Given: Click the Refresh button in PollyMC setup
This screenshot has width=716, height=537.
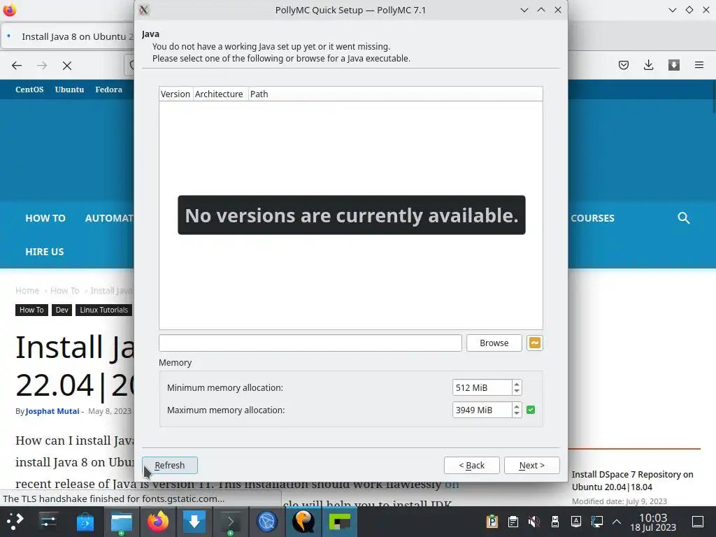Looking at the screenshot, I should 169,465.
